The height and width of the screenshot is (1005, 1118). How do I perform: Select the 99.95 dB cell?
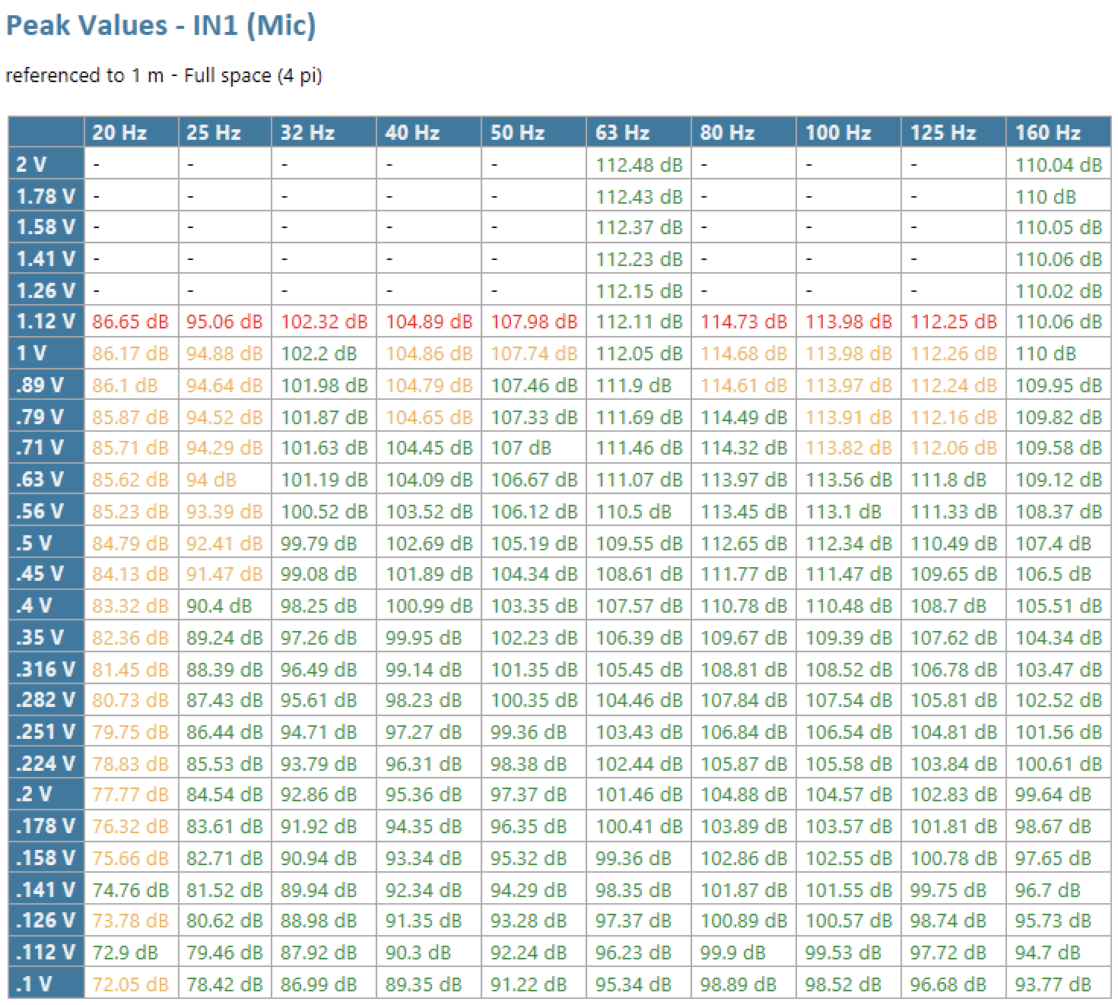429,638
